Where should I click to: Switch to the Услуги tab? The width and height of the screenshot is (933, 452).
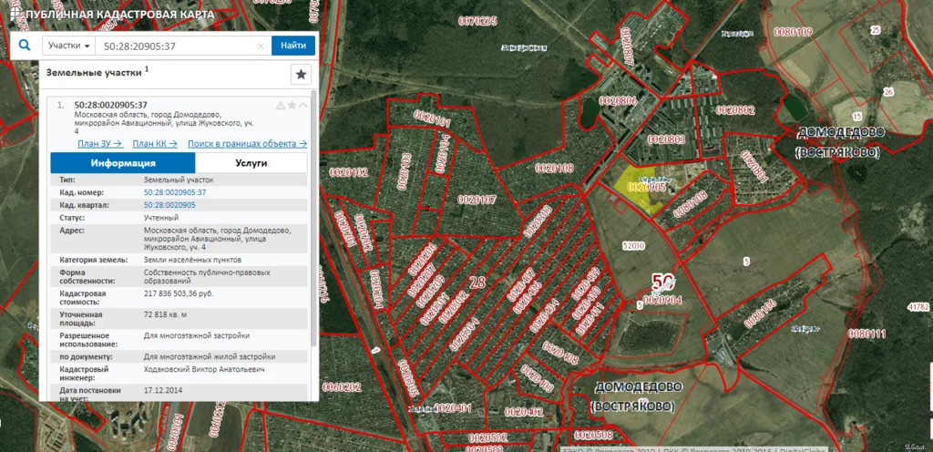[x=251, y=163]
